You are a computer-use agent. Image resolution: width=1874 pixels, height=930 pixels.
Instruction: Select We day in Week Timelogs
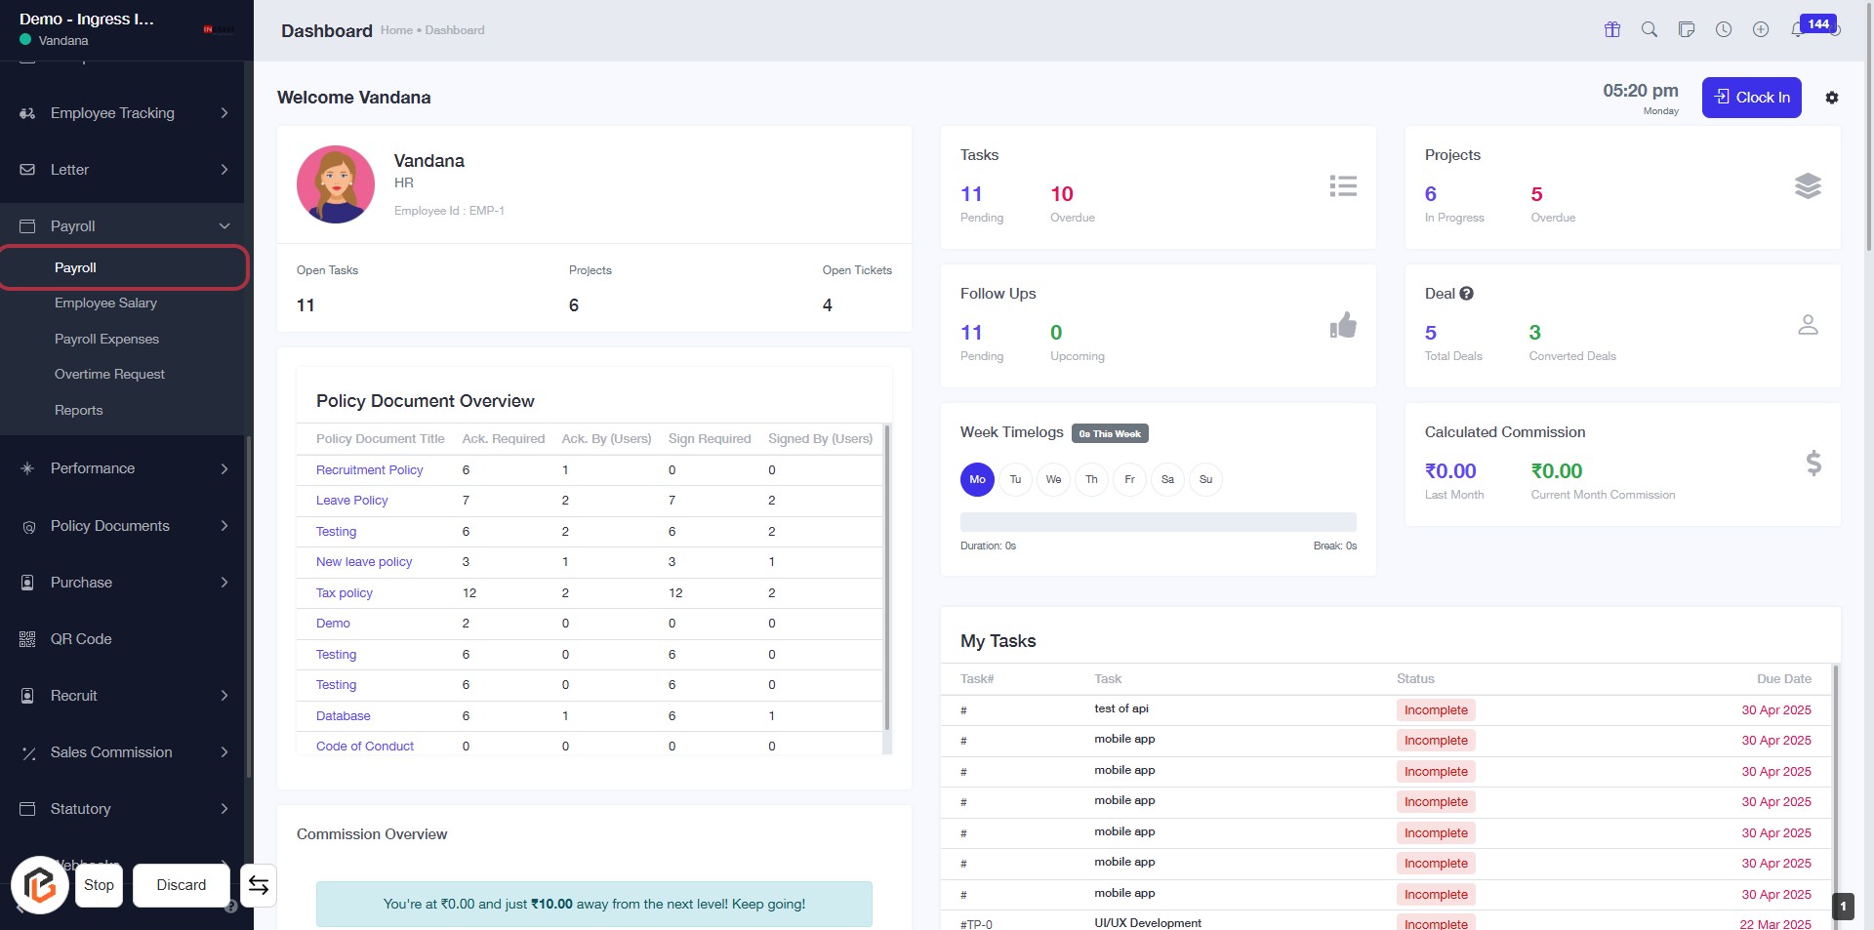[x=1053, y=479]
